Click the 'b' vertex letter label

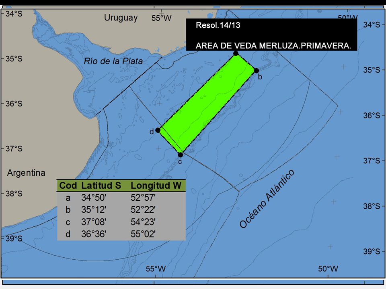click(260, 77)
